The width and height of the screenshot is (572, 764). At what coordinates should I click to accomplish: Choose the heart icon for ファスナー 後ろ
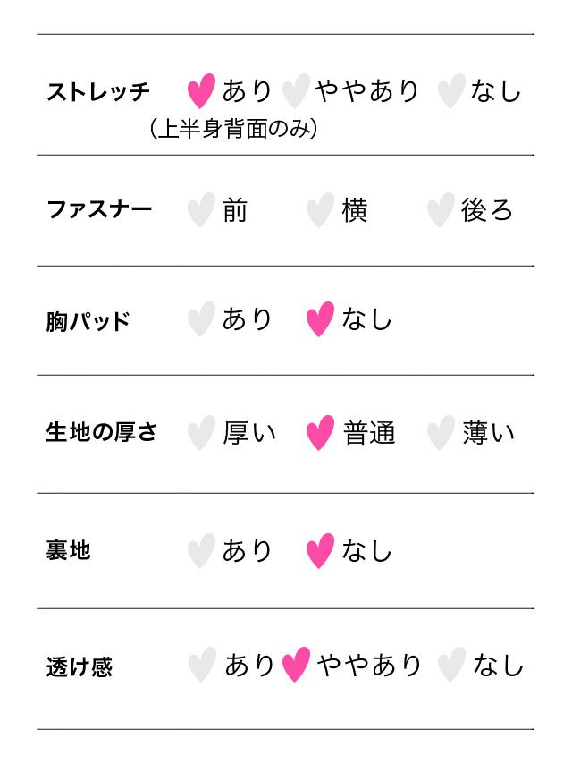pyautogui.click(x=440, y=210)
